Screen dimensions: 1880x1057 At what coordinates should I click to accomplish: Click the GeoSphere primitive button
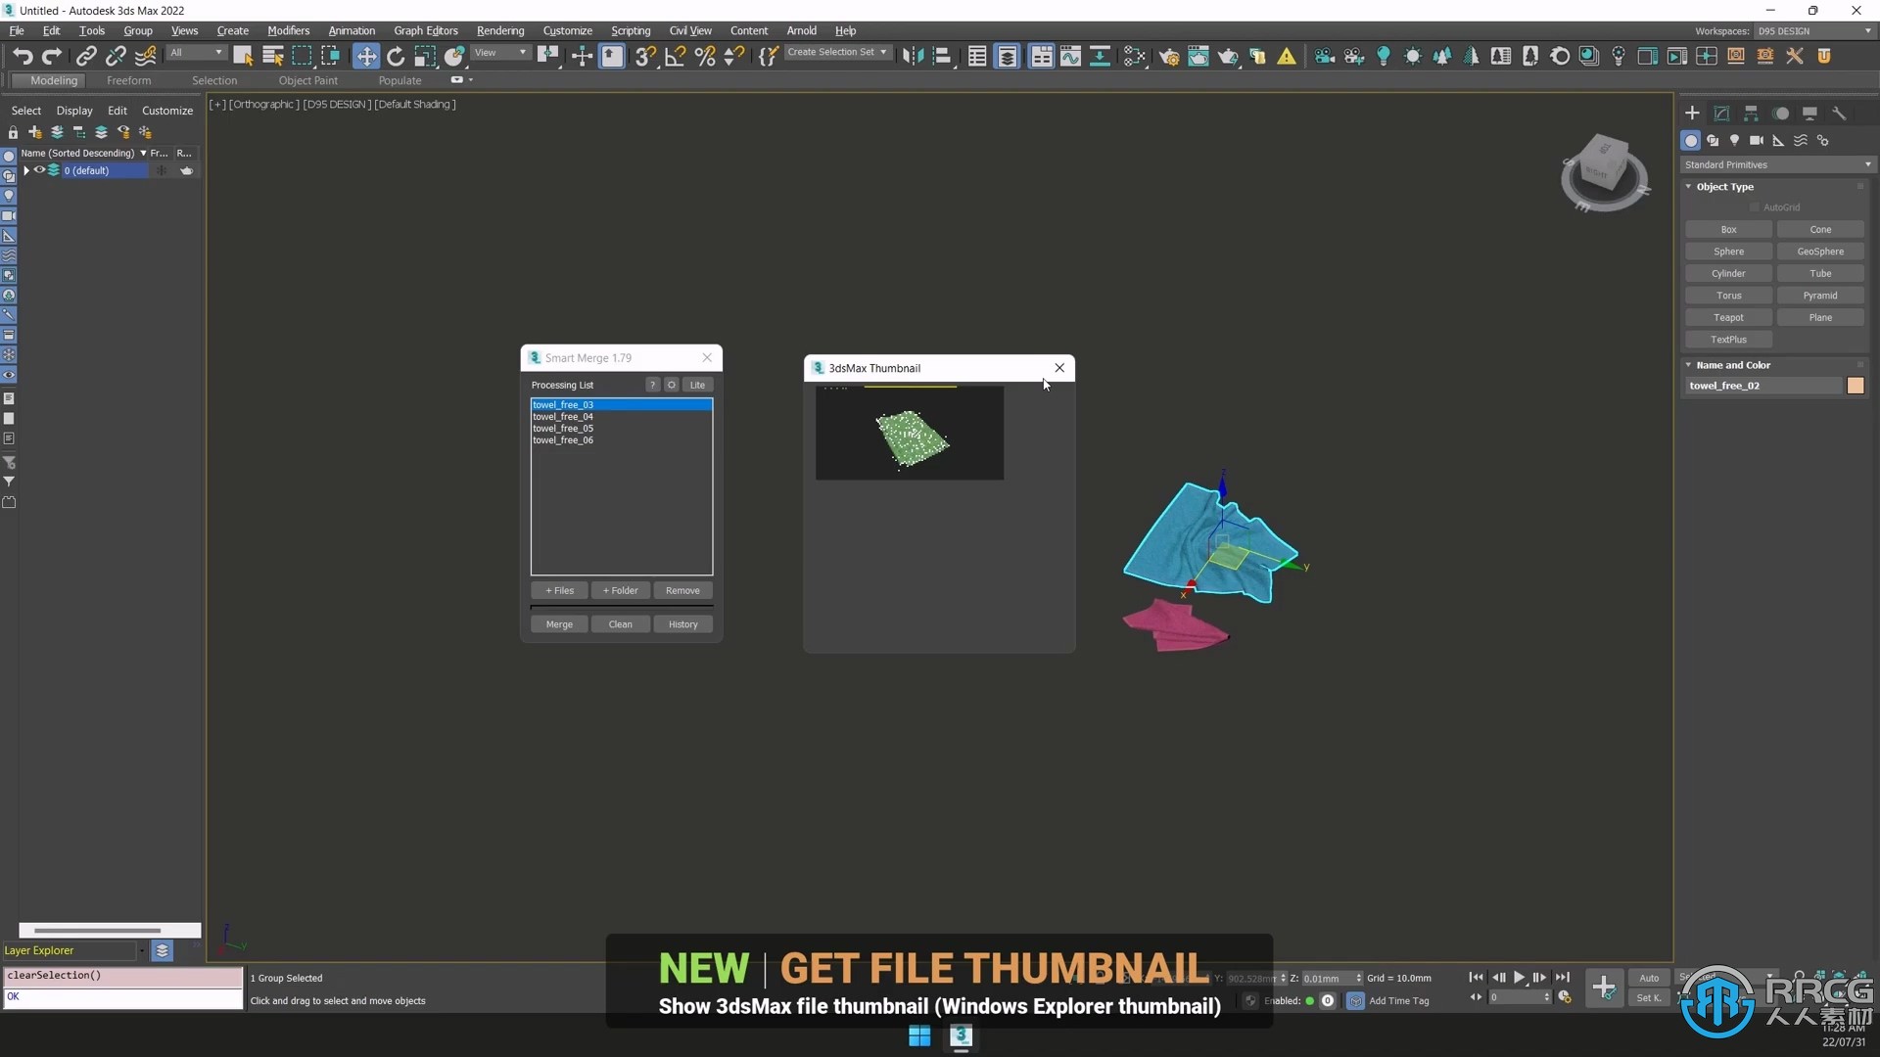tap(1820, 252)
